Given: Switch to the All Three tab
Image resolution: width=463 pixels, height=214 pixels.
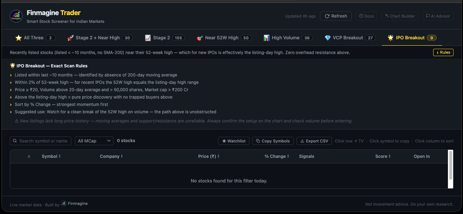Looking at the screenshot, I should point(35,38).
